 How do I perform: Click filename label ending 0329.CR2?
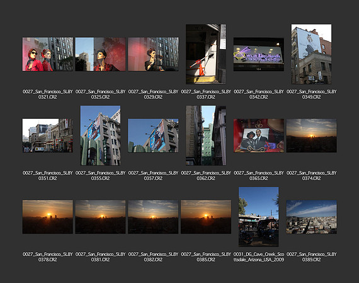point(153,94)
